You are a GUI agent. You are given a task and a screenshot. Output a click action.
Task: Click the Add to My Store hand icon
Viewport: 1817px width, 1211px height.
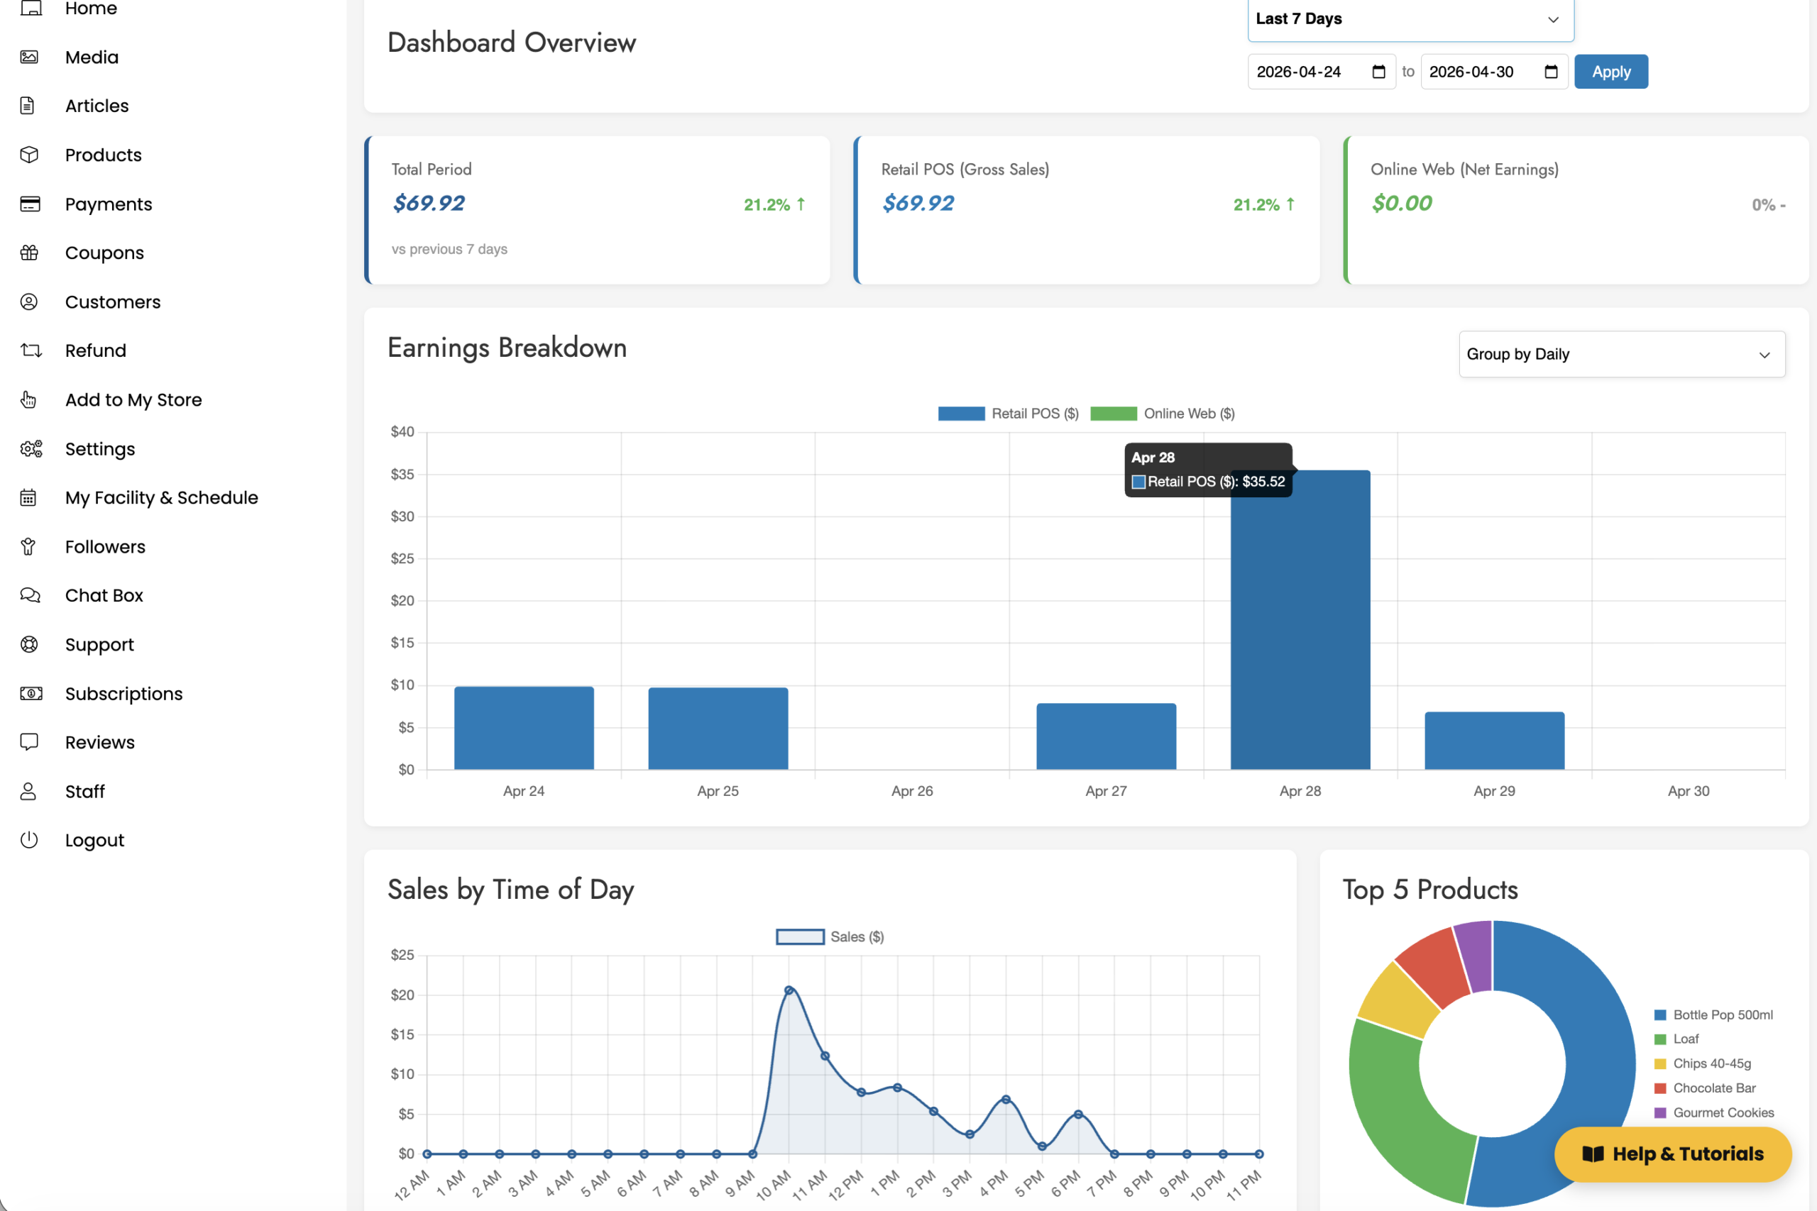[x=28, y=399]
